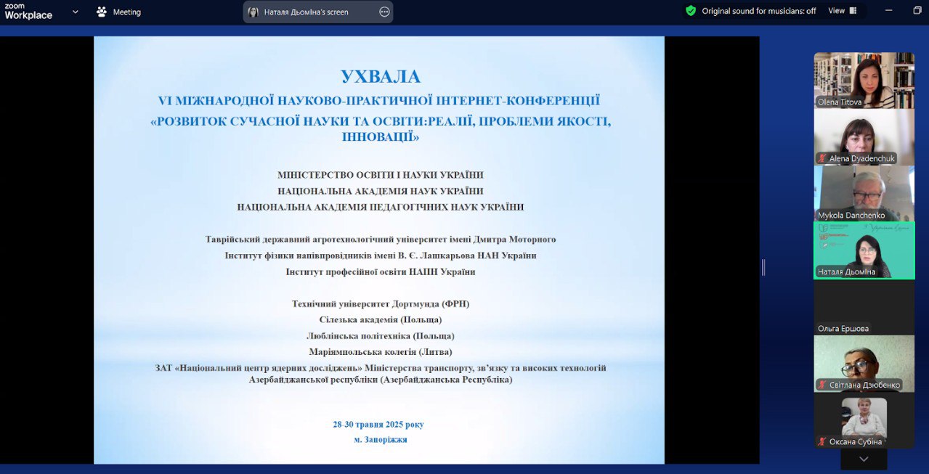Toggle Original sound for musicians
Viewport: 929px width, 474px height.
click(759, 11)
